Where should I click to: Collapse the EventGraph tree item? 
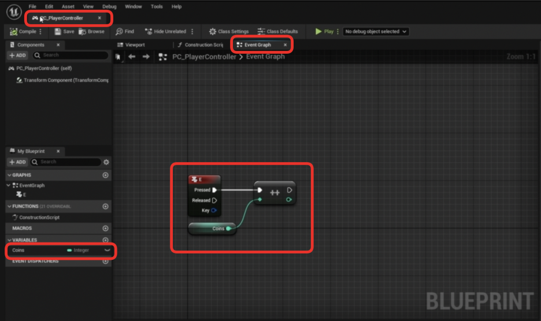pos(9,185)
